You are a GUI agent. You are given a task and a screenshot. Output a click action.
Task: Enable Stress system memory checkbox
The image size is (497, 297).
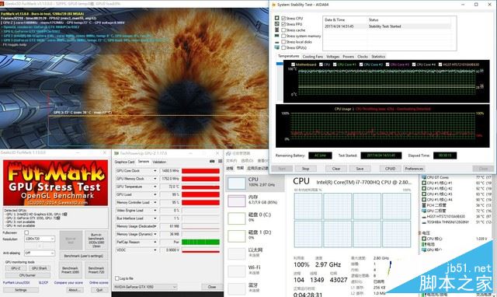pyautogui.click(x=283, y=36)
